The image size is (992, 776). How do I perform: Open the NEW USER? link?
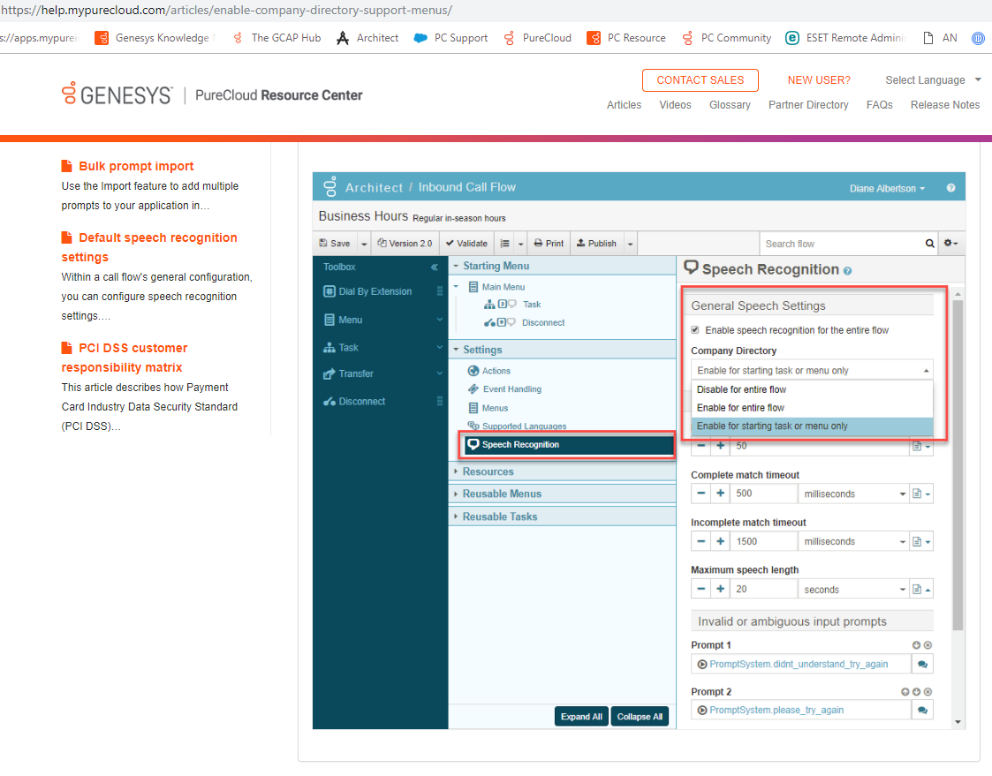click(819, 80)
